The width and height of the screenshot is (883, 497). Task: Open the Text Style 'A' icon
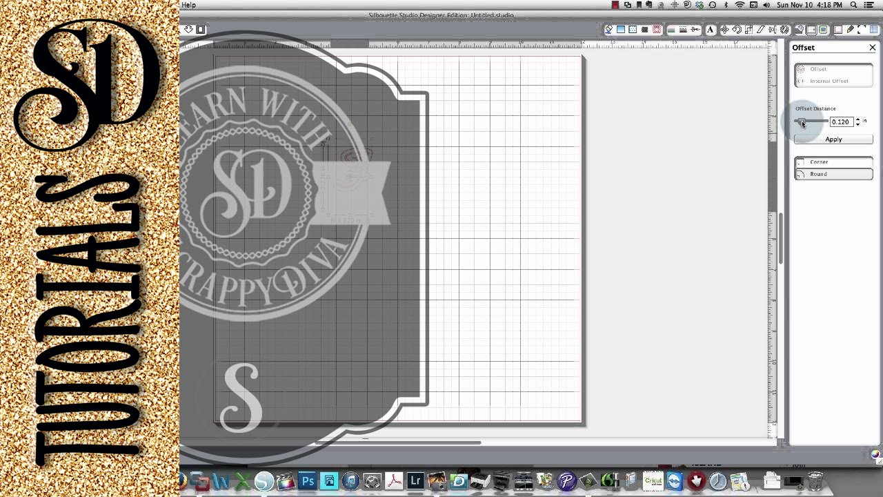(710, 30)
